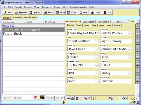Open the Record menu
This screenshot has height=105, width=141.
pyautogui.click(x=57, y=7)
